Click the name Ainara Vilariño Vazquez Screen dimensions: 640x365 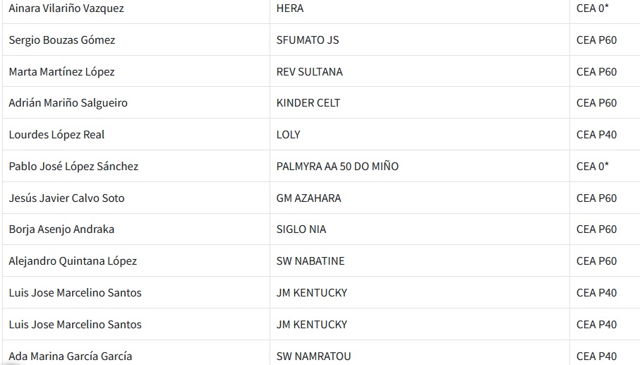66,8
